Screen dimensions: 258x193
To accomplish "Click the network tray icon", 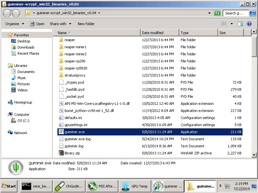I will (x=227, y=186).
